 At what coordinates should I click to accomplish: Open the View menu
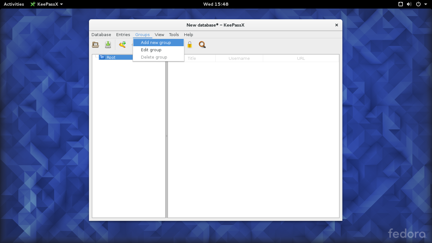click(159, 34)
